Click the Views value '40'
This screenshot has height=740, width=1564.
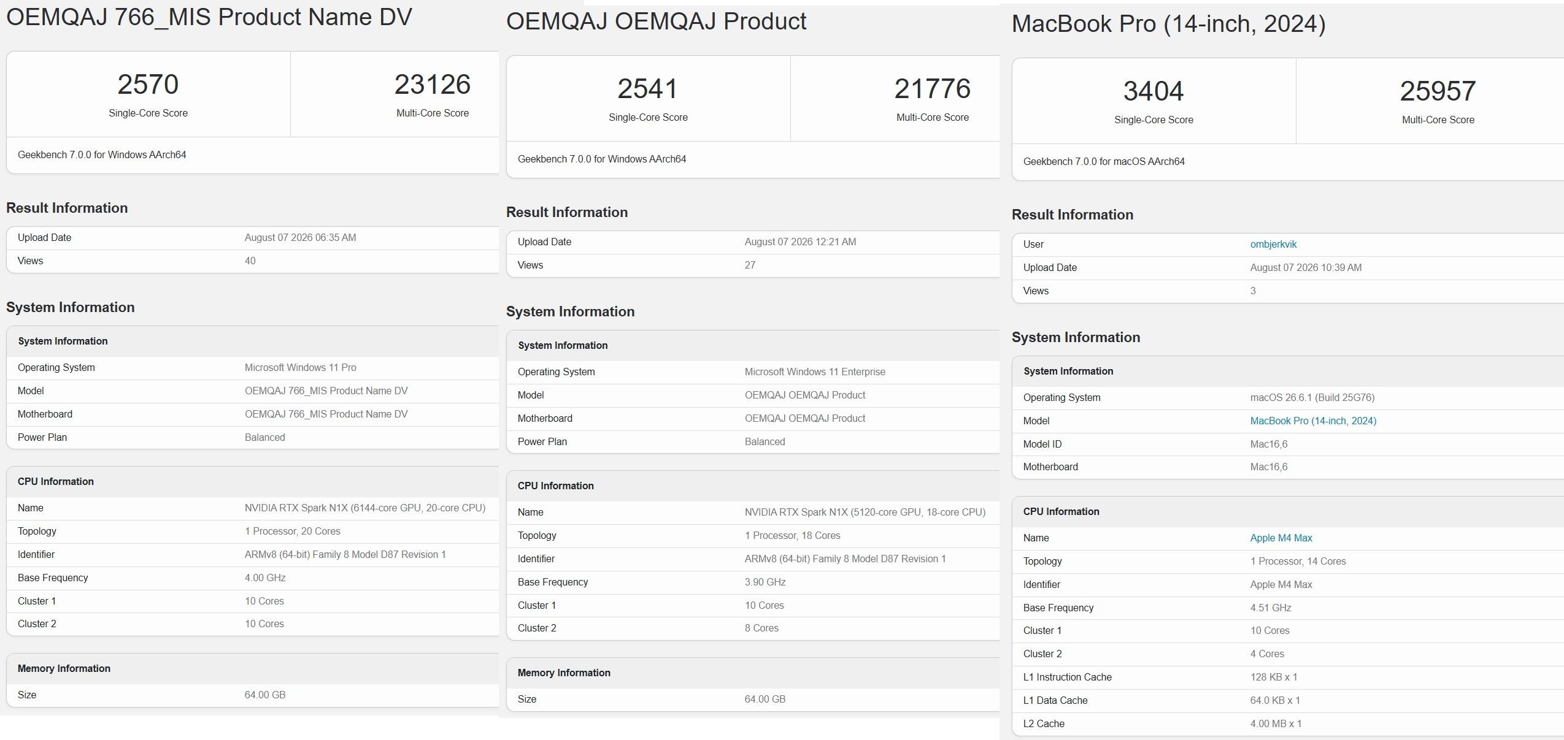pyautogui.click(x=250, y=261)
